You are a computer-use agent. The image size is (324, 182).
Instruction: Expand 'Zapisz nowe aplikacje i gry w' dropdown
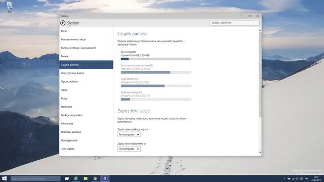pyautogui.click(x=129, y=134)
